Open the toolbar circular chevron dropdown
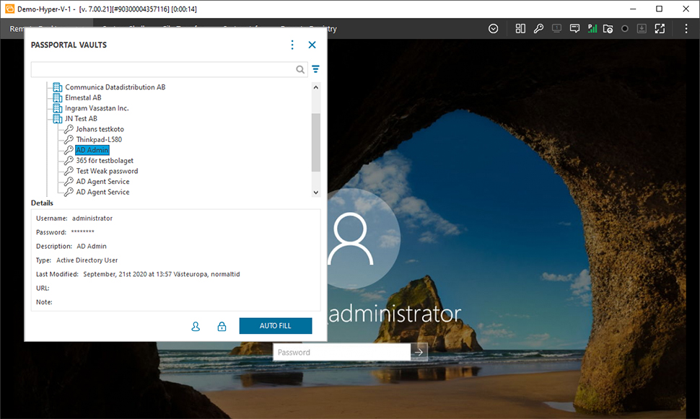Screen dimensions: 700x419 point(494,29)
